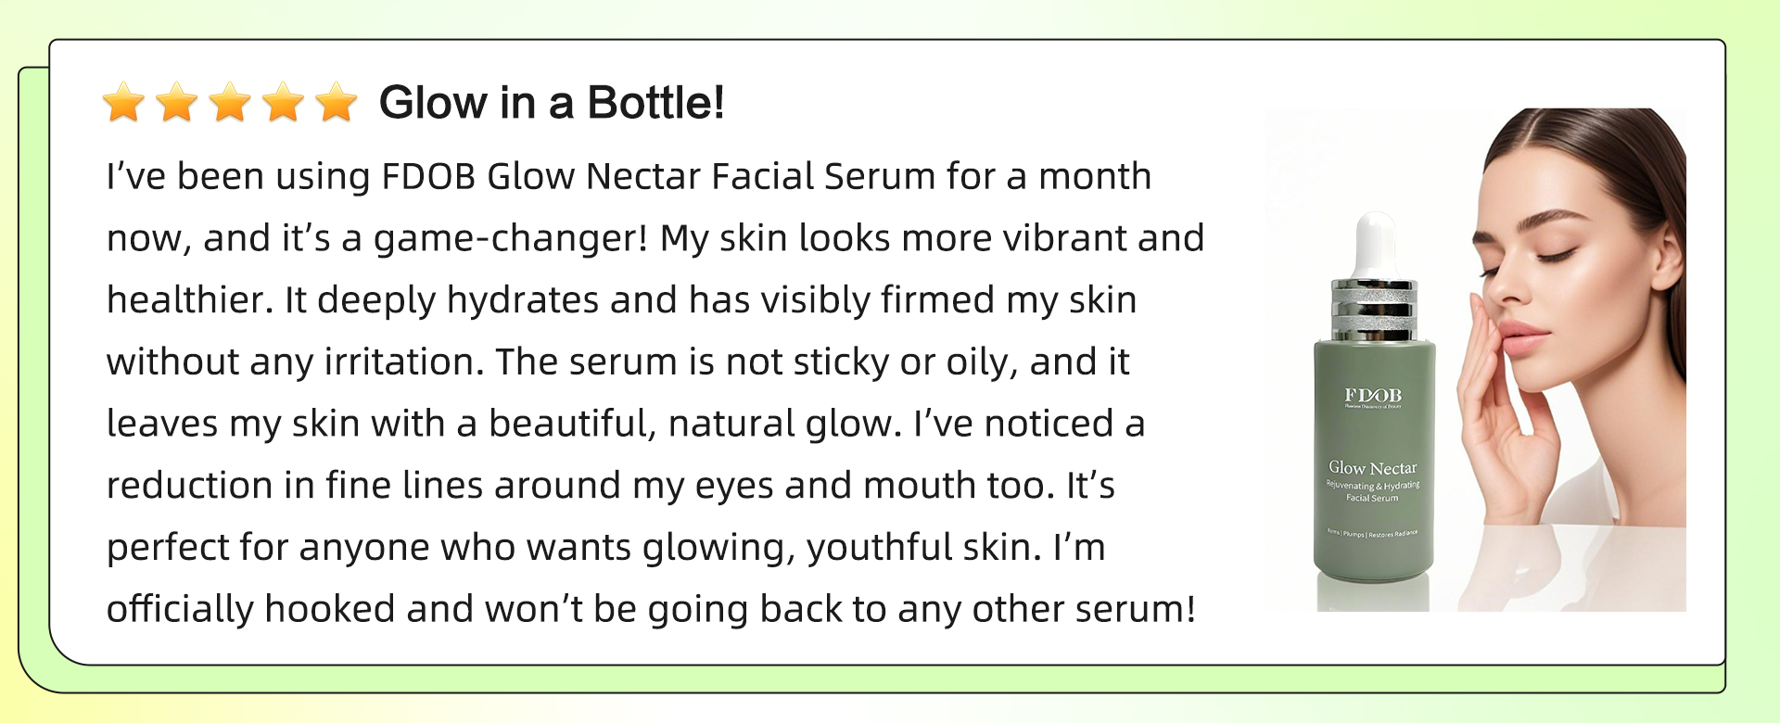Click the word "game-changer!" in review
This screenshot has width=1780, height=723.
(x=511, y=239)
